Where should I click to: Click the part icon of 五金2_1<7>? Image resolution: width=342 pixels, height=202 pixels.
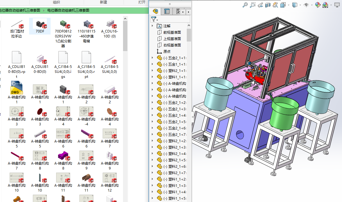coord(159,135)
